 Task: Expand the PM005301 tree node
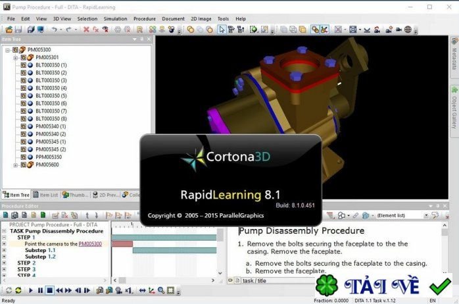click(x=15, y=57)
